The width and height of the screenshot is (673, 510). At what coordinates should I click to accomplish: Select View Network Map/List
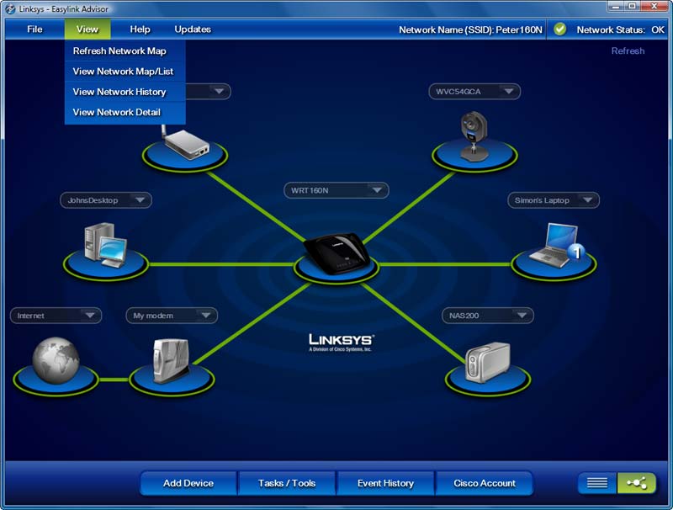(125, 72)
